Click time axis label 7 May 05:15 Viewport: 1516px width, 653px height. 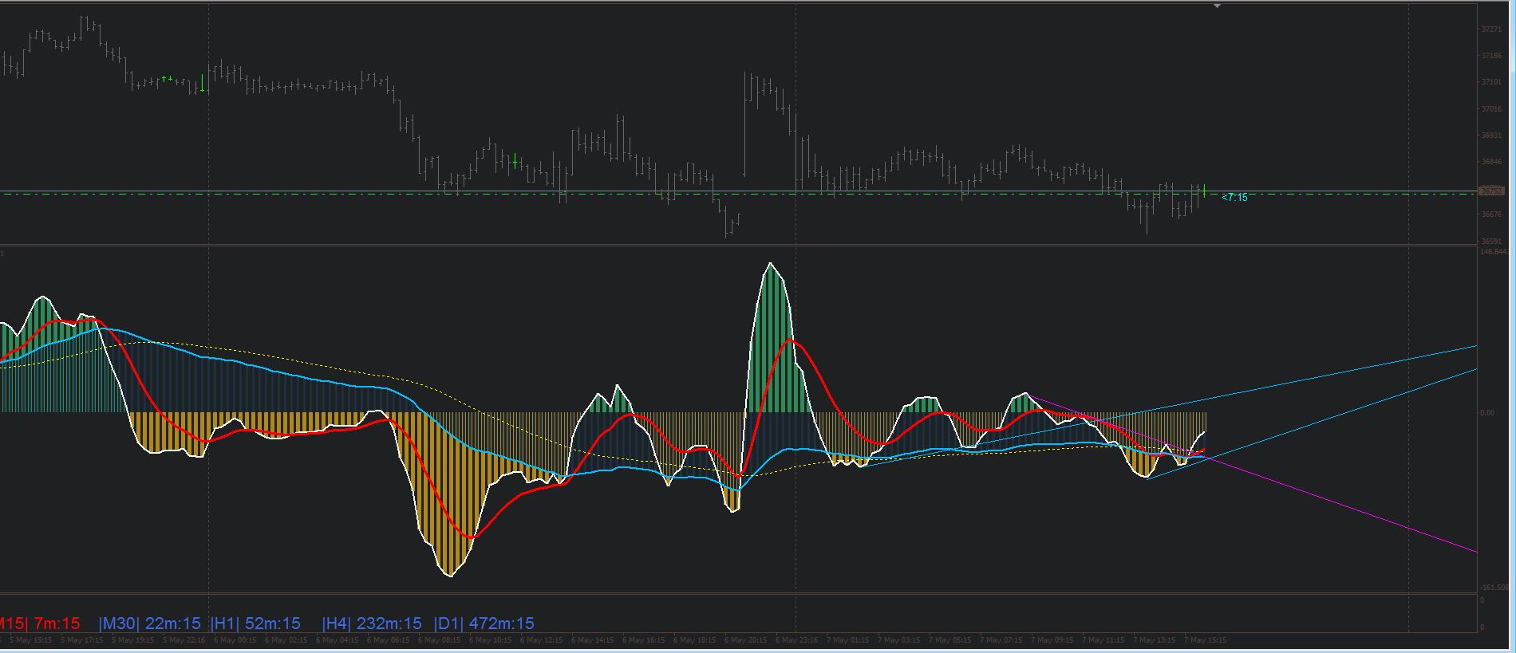(x=949, y=640)
